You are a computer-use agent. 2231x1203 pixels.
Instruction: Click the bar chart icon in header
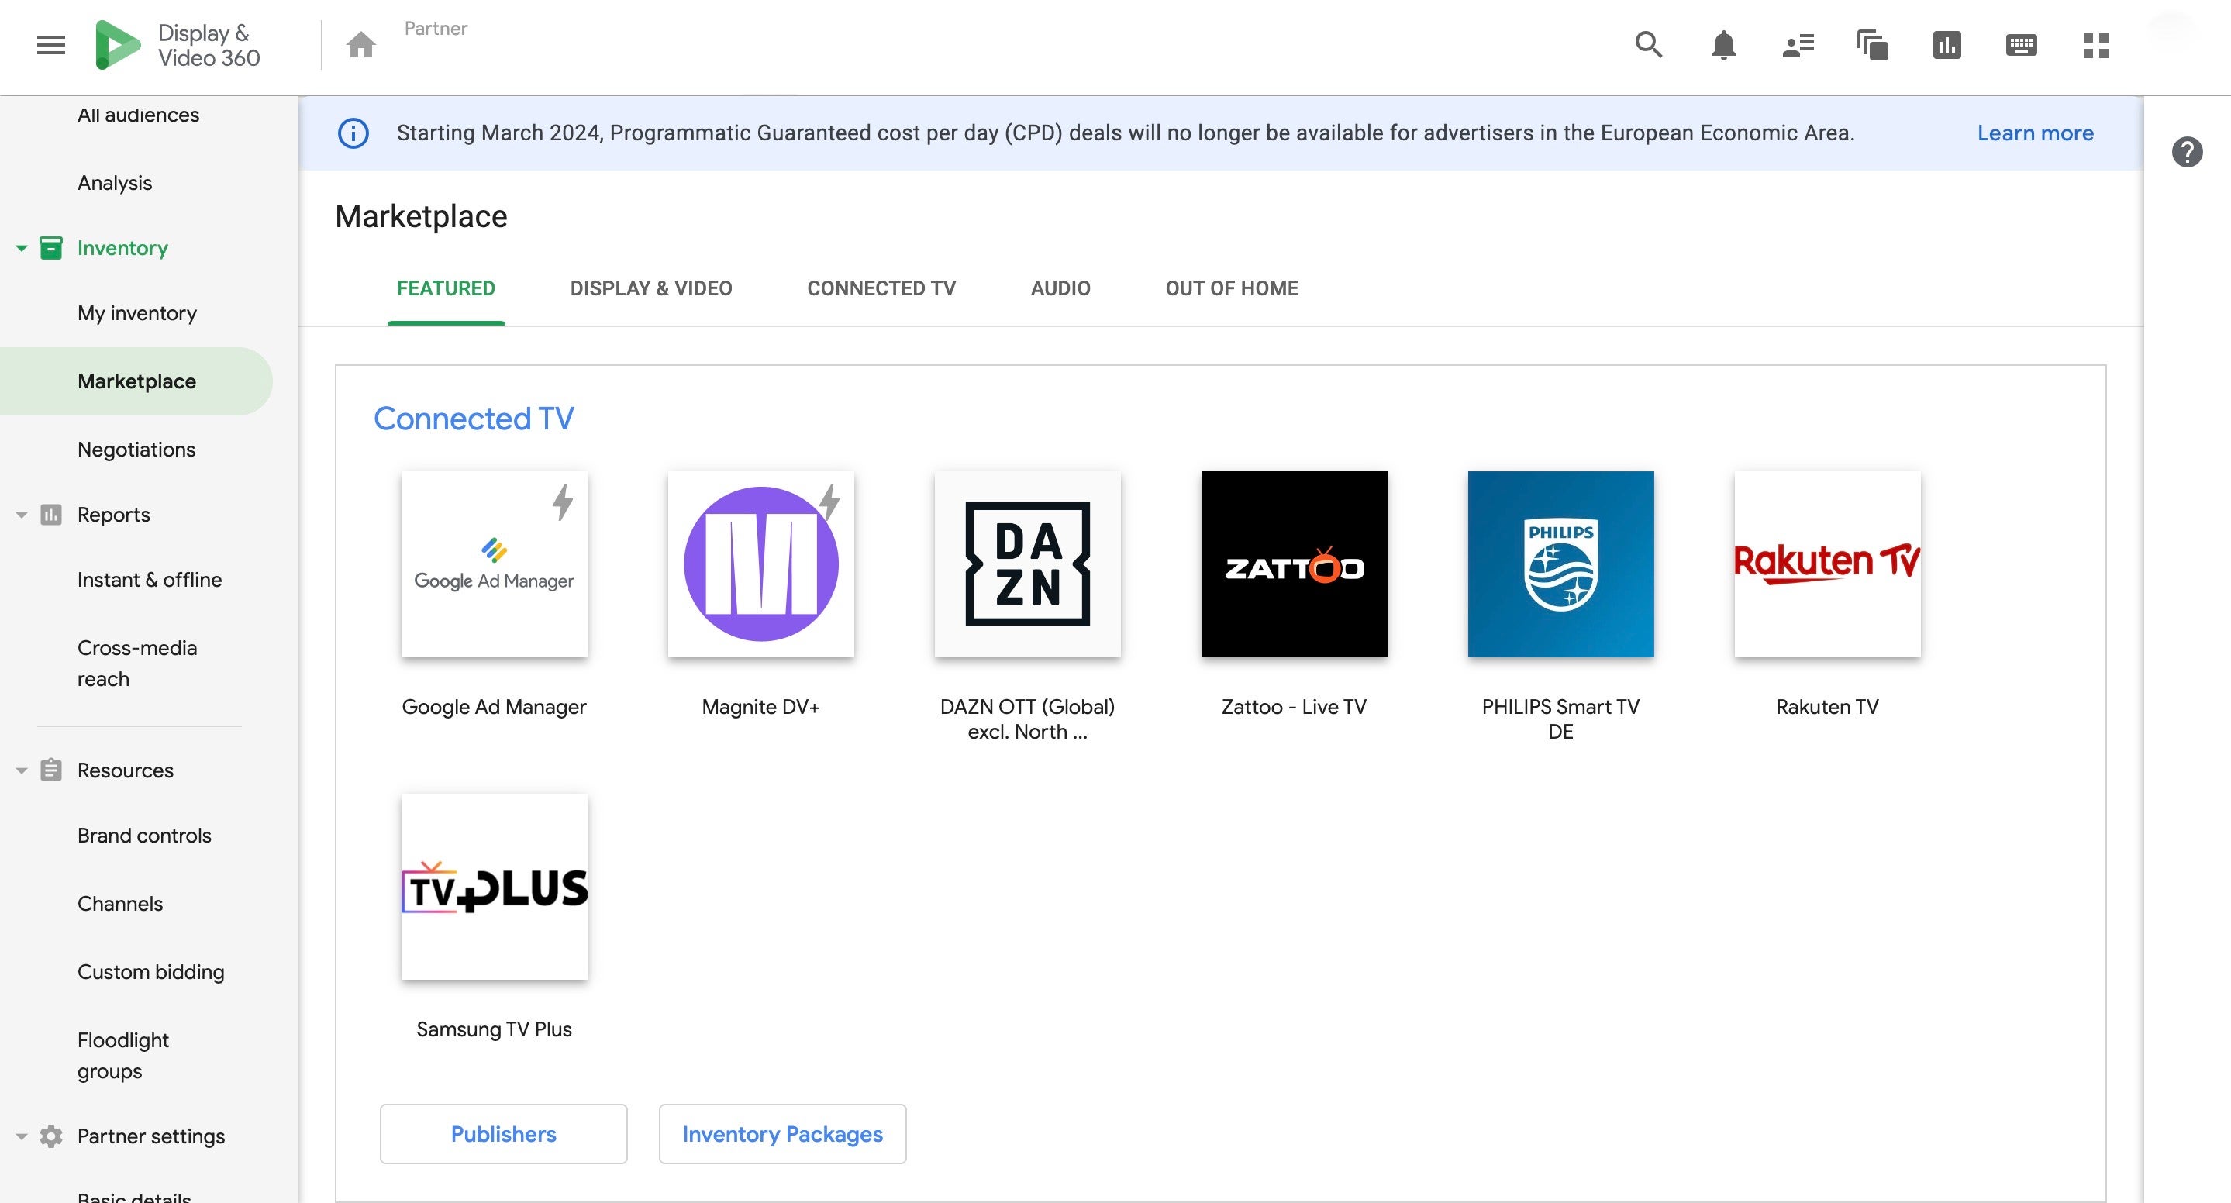coord(1946,45)
